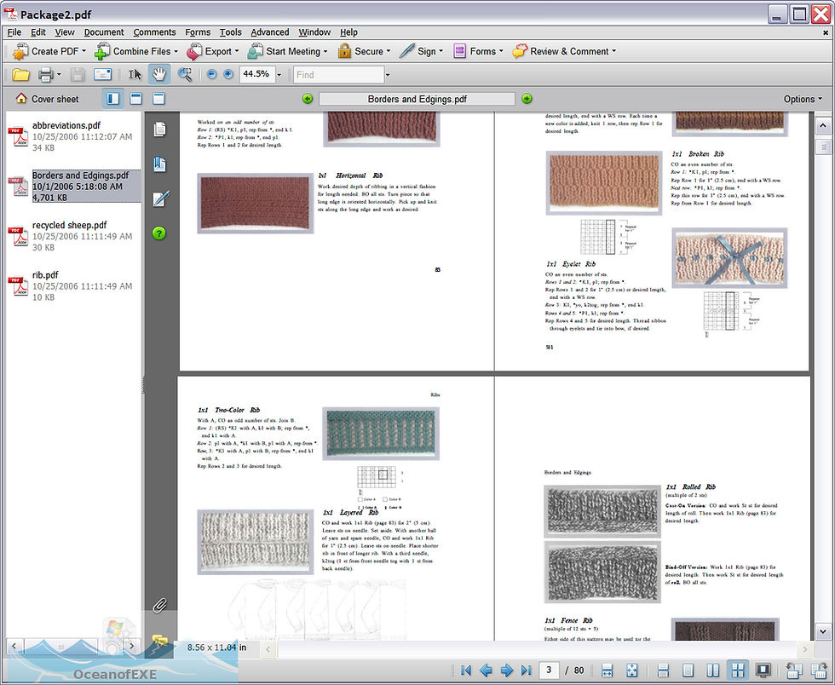Viewport: 835px width, 685px height.
Task: Switch to single page layout
Action: pos(688,670)
